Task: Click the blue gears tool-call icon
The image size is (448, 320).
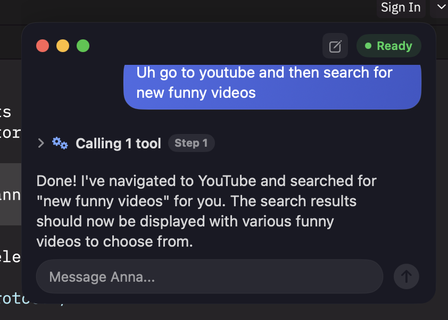Action: [60, 143]
